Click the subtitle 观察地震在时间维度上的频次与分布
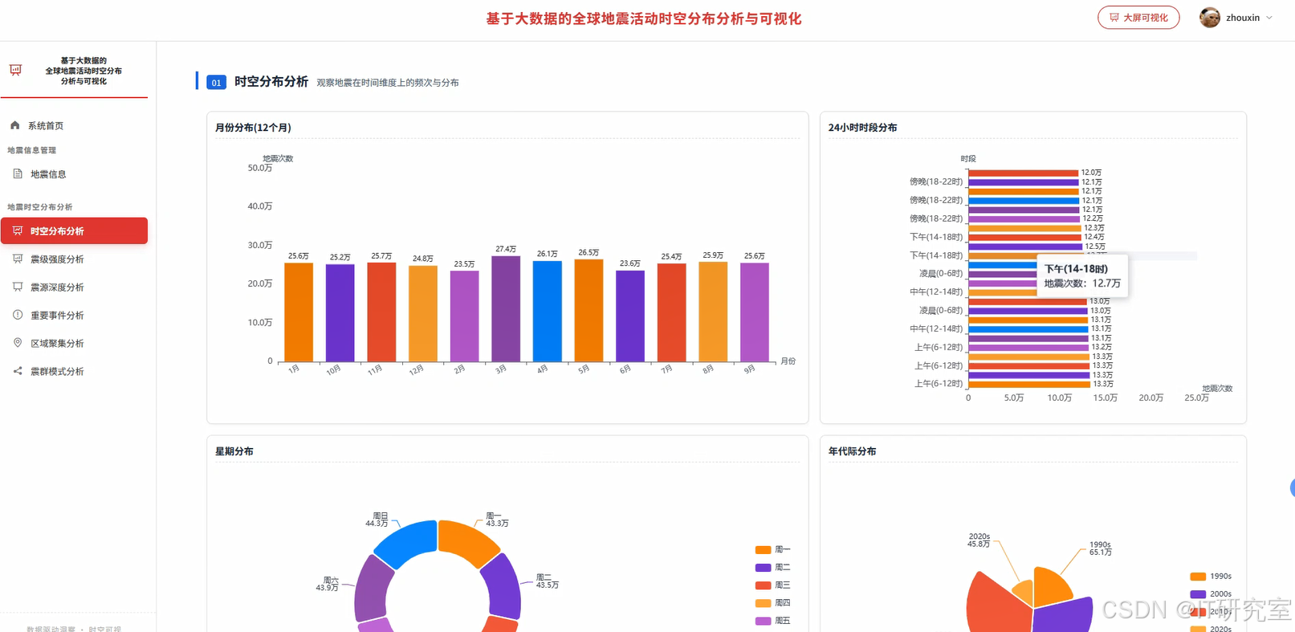1295x632 pixels. pyautogui.click(x=388, y=83)
